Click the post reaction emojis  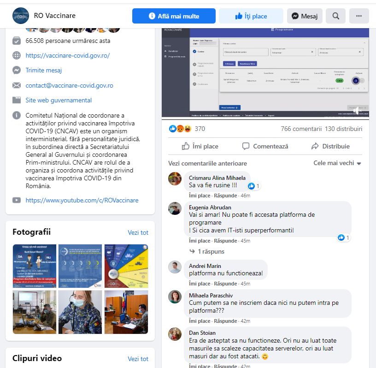pos(180,129)
